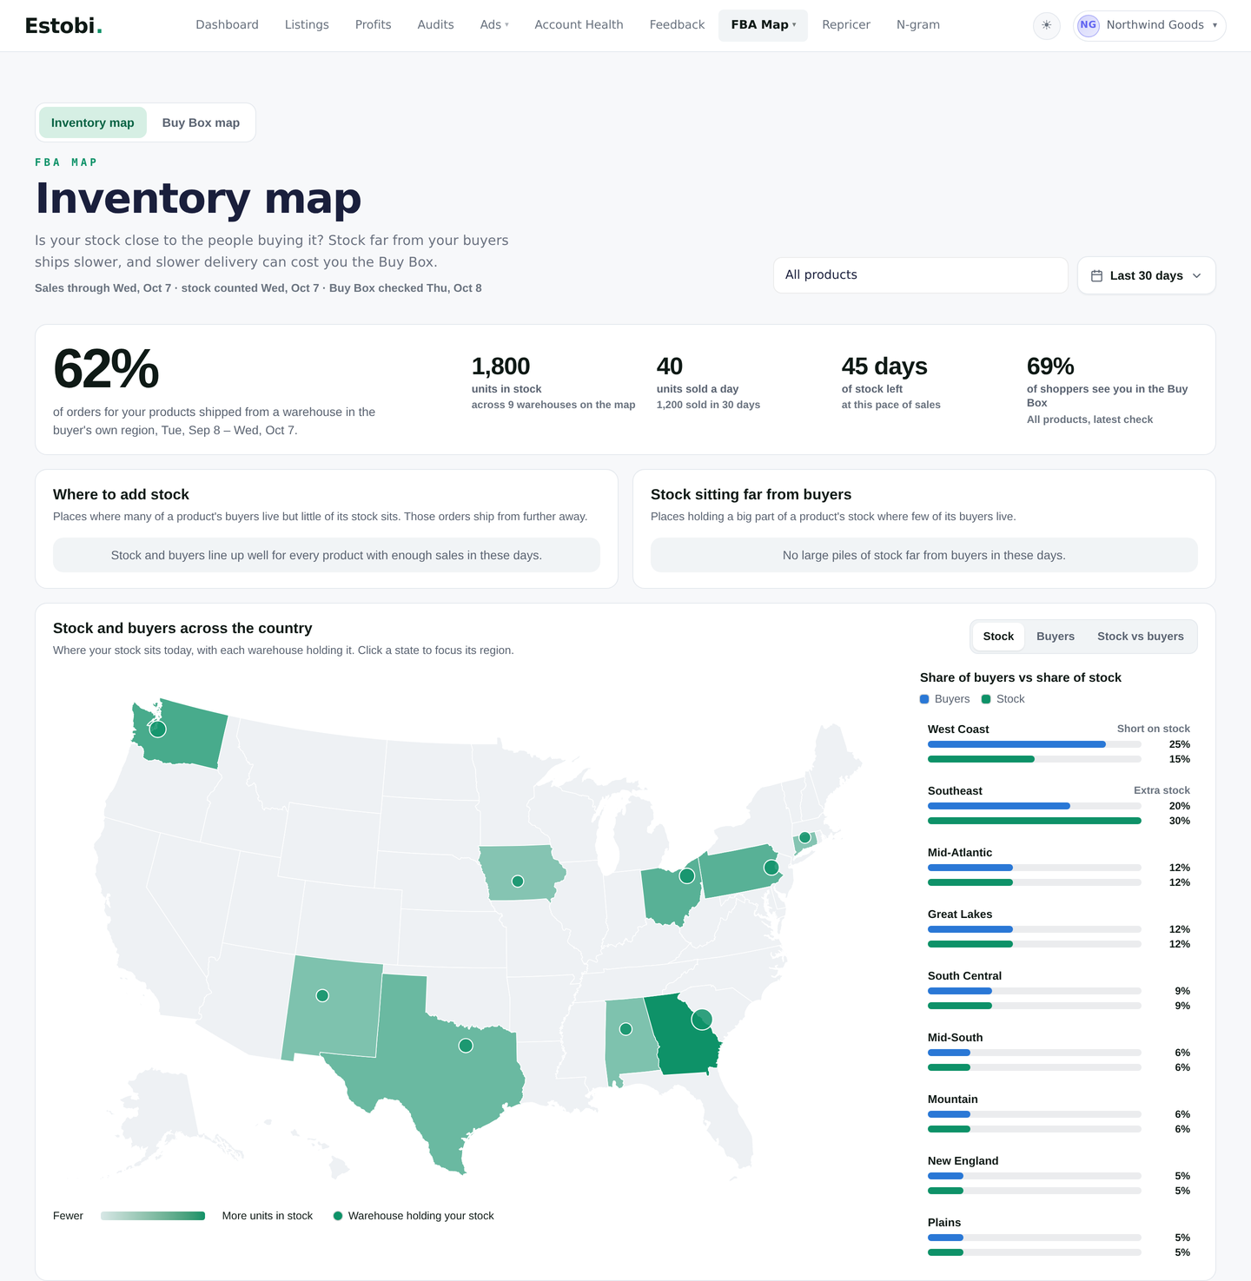Switch to Inventory map view
Viewport: 1251px width, 1281px height.
pyautogui.click(x=93, y=122)
